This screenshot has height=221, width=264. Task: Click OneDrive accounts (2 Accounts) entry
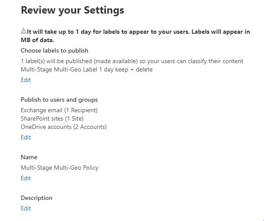click(x=64, y=127)
